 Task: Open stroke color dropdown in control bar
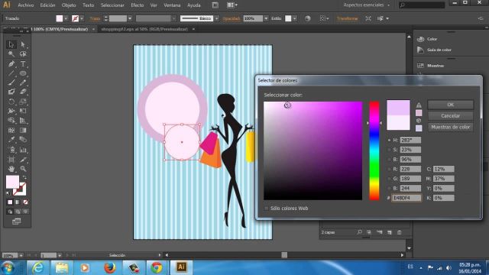pyautogui.click(x=82, y=18)
